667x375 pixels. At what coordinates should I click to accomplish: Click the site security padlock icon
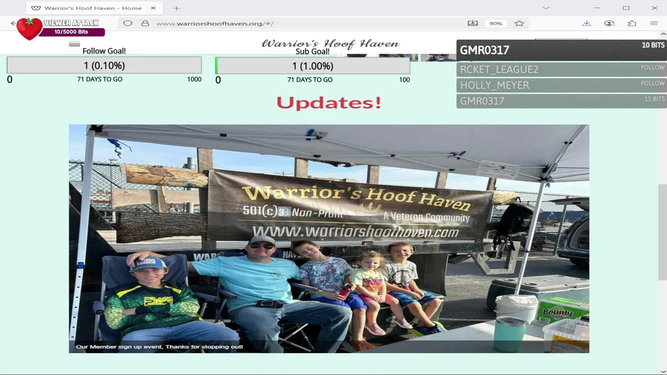[145, 23]
